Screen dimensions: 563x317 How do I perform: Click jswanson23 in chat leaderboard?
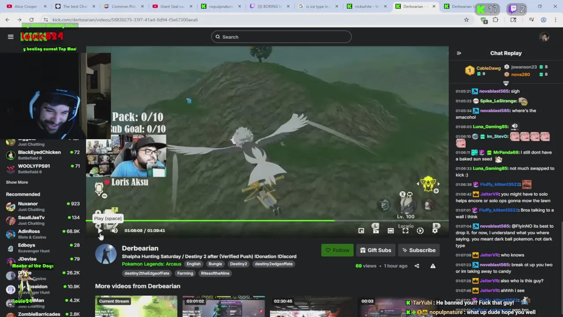(x=524, y=67)
